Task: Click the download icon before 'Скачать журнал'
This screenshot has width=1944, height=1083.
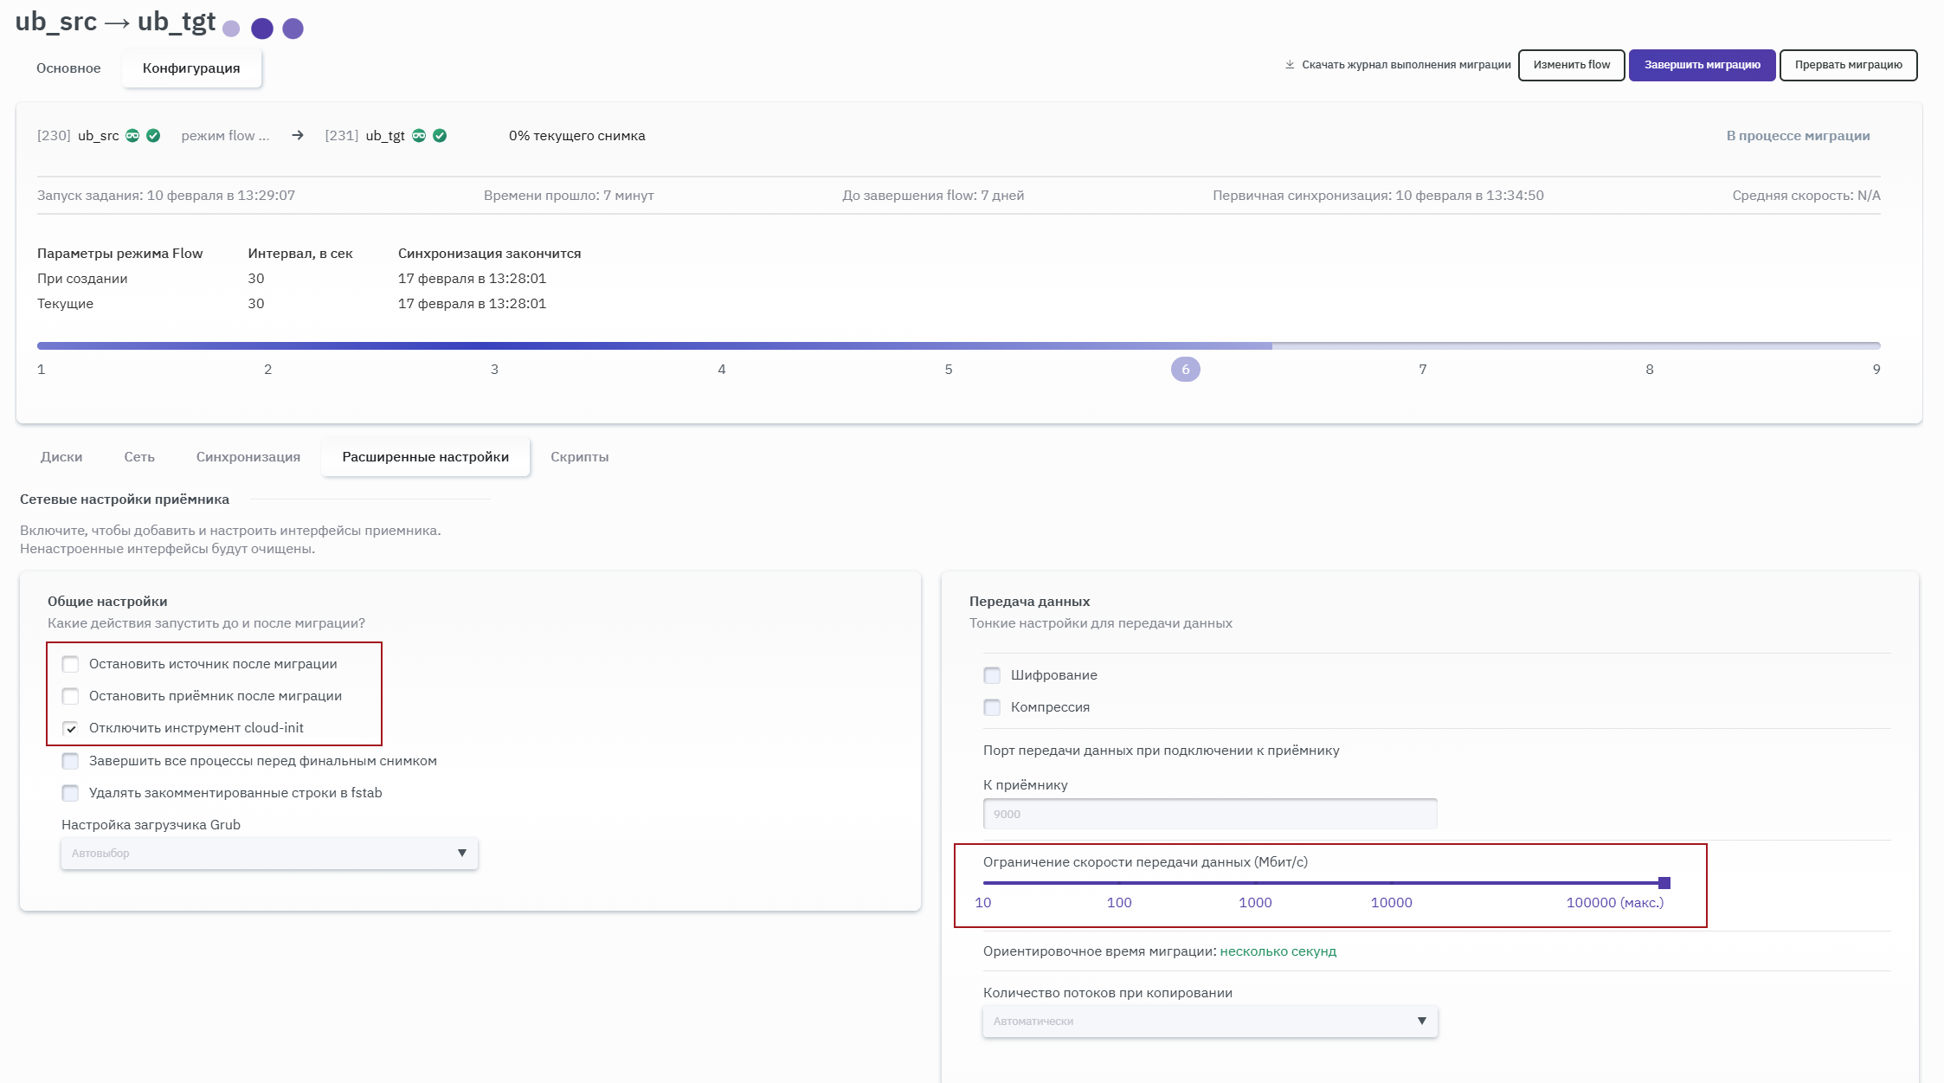Action: click(x=1290, y=65)
